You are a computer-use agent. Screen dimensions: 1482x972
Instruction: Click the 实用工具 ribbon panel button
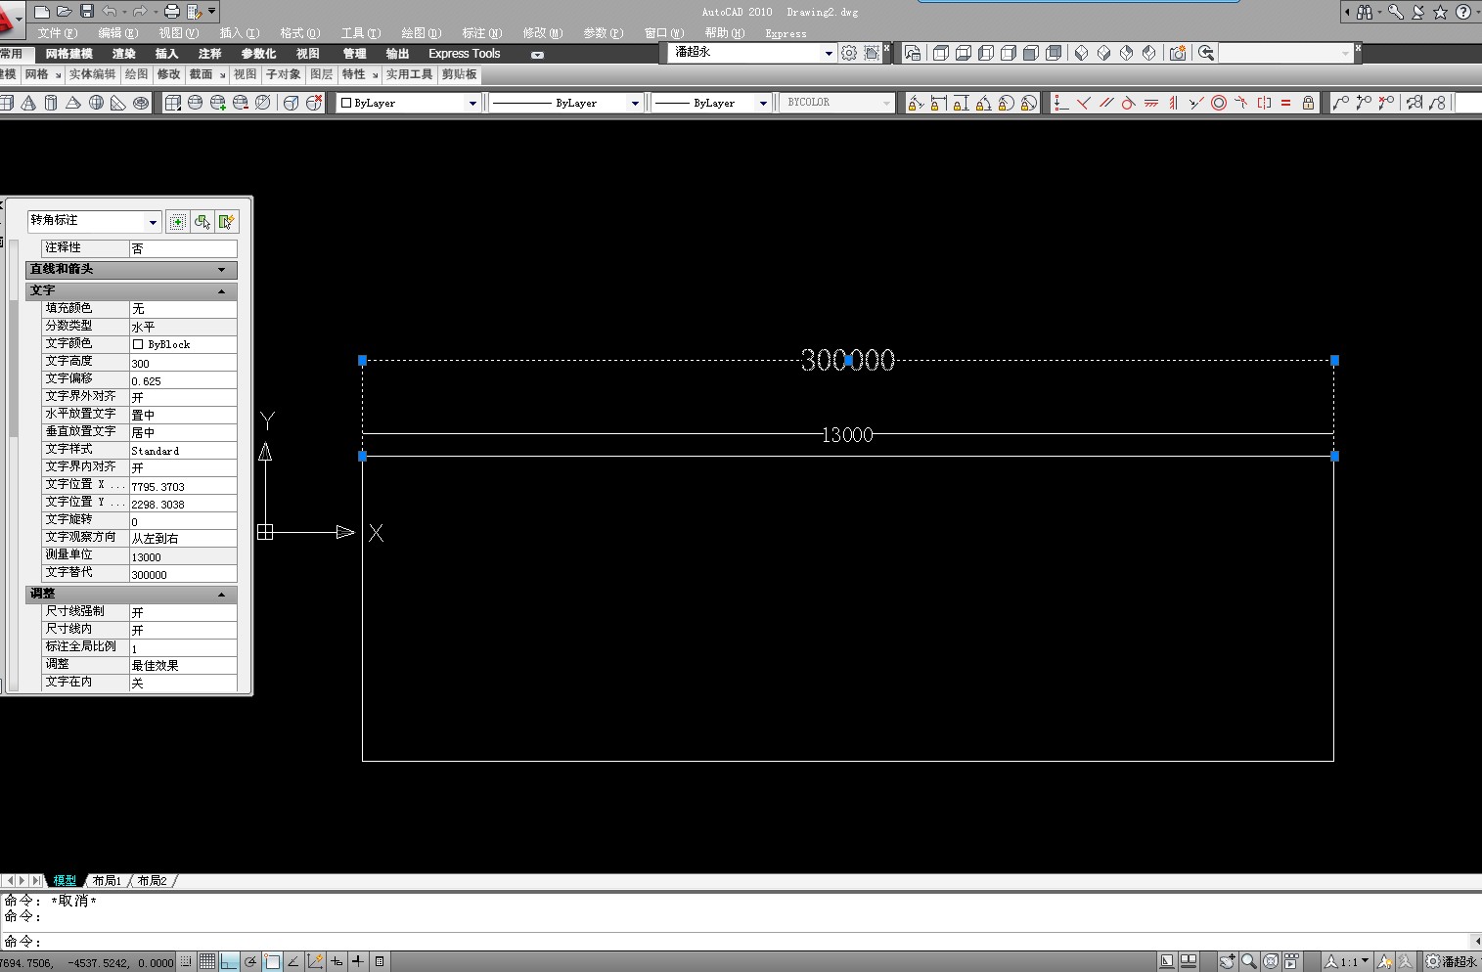[409, 74]
